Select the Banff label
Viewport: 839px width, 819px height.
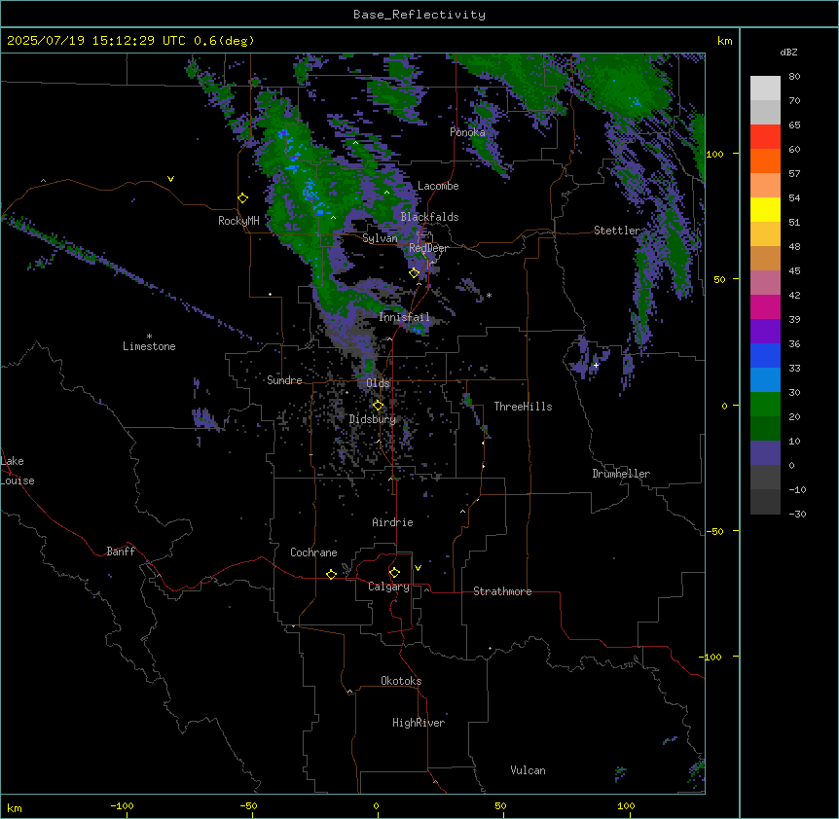[x=121, y=552]
